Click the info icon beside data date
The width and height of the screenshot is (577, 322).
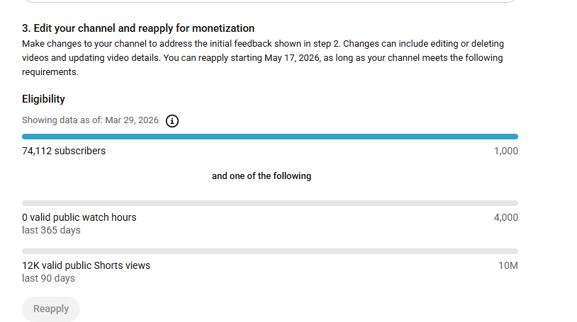pos(172,120)
